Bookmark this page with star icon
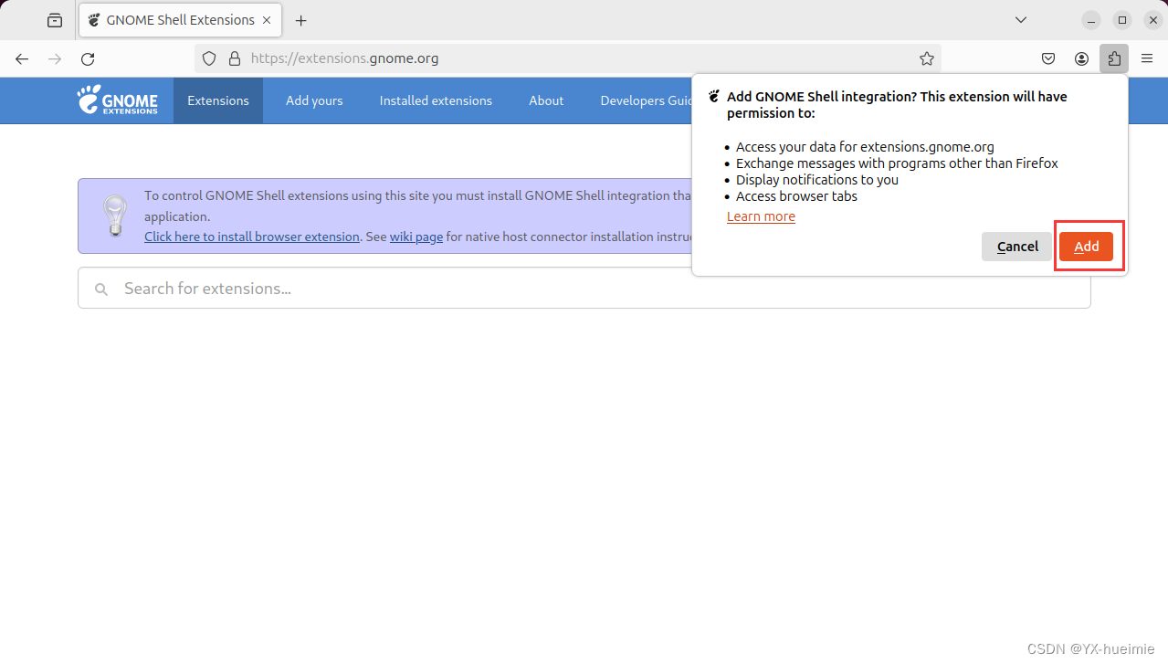This screenshot has height=663, width=1168. [x=927, y=58]
